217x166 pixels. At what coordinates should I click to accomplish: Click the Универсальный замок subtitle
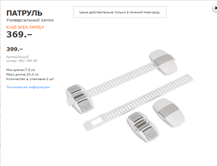pyautogui.click(x=30, y=20)
